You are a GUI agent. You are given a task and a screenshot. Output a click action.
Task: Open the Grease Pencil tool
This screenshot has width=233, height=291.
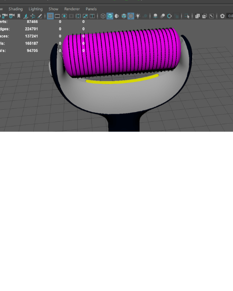[40, 16]
